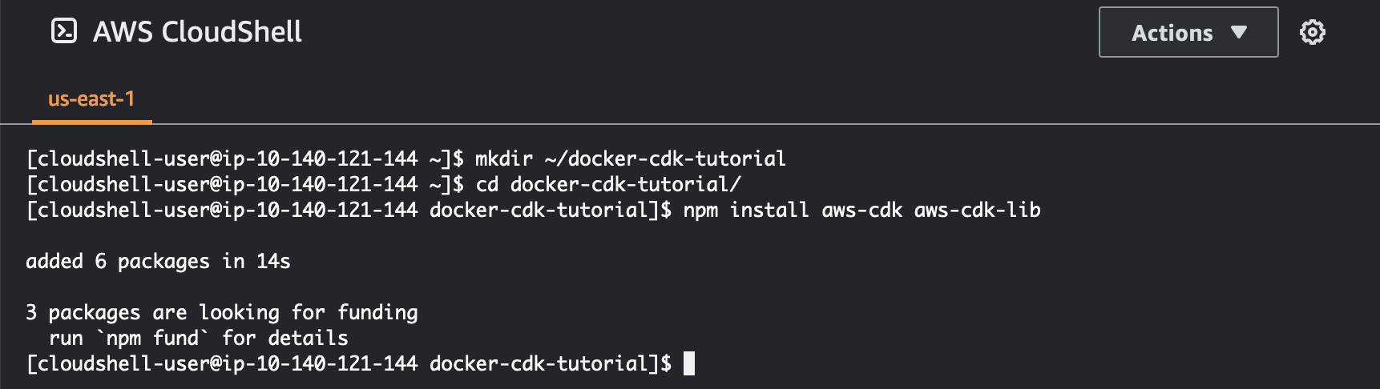Click '3 packages are looking for funding'
1380x389 pixels.
222,313
